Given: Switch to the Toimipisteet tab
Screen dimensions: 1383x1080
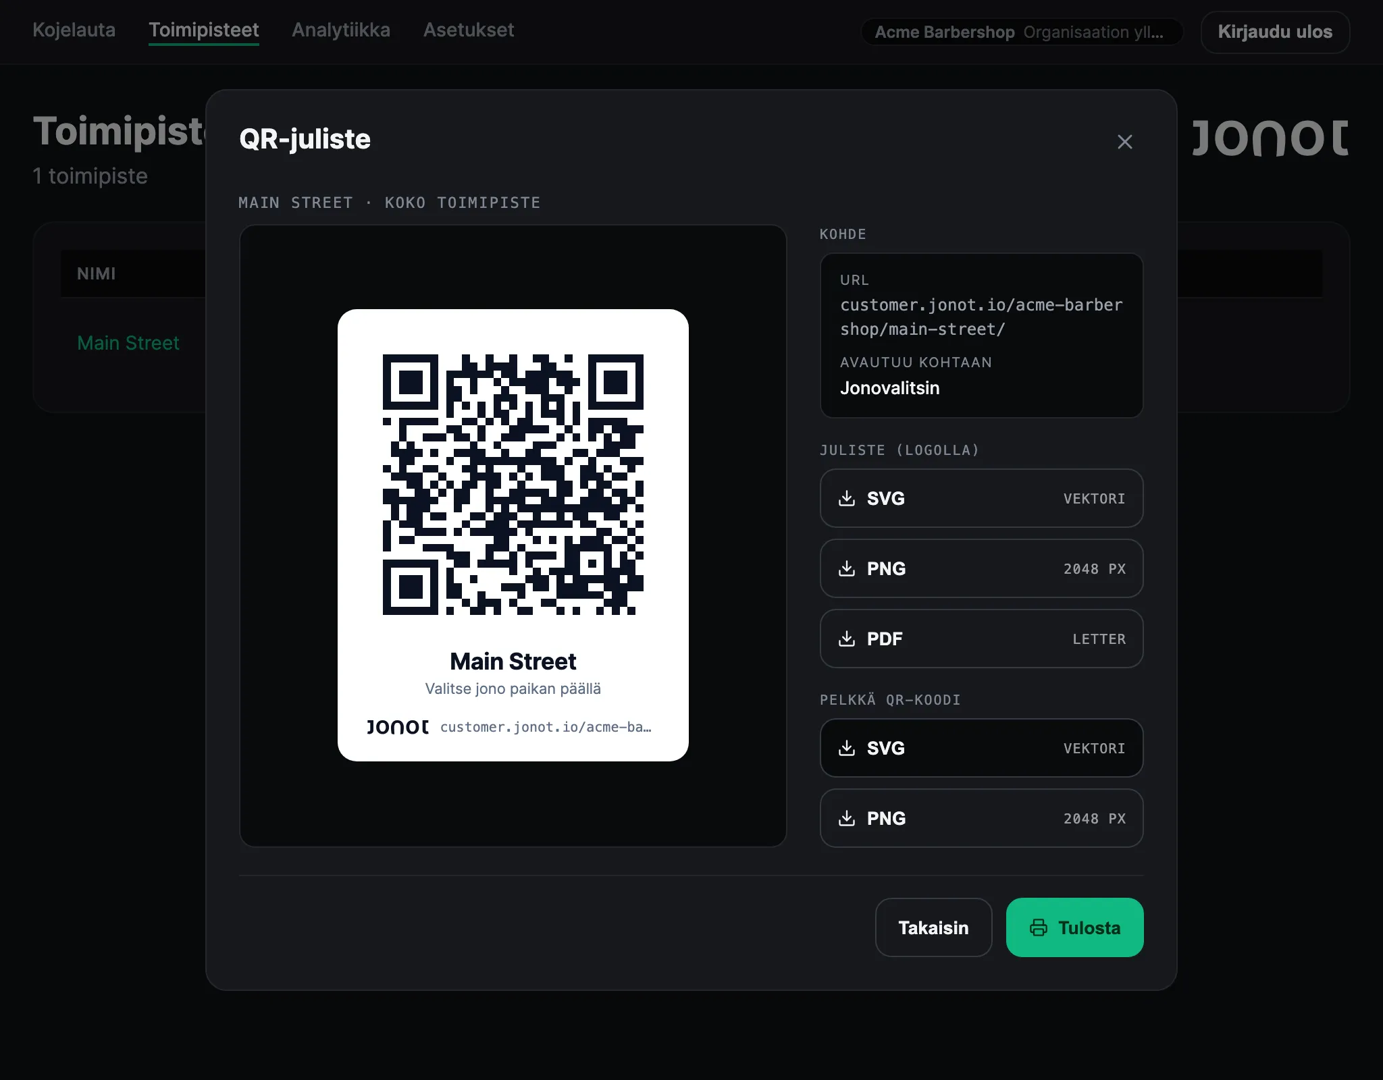Looking at the screenshot, I should (x=204, y=30).
